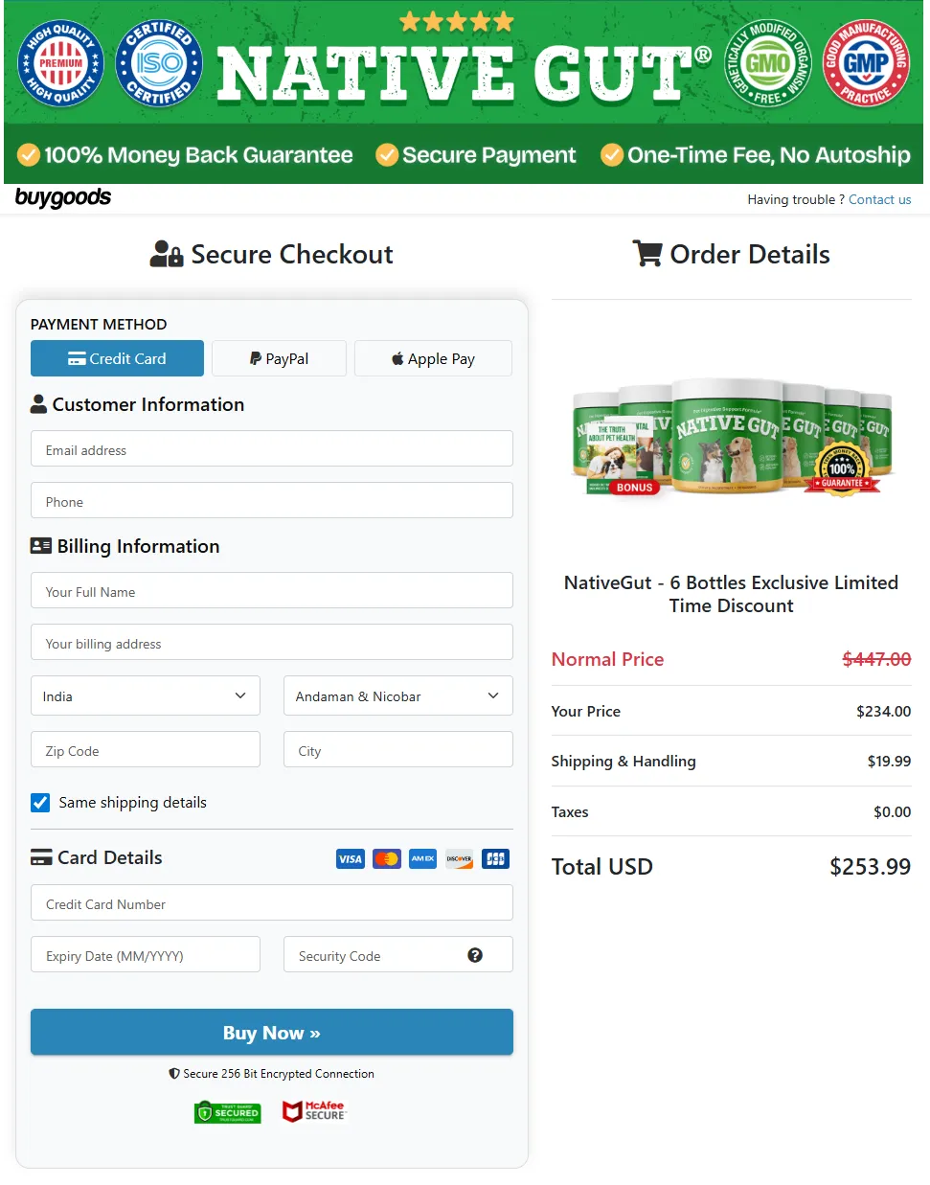This screenshot has height=1185, width=930.
Task: Expand the Andaman & Nicobar state dropdown
Action: click(x=397, y=696)
